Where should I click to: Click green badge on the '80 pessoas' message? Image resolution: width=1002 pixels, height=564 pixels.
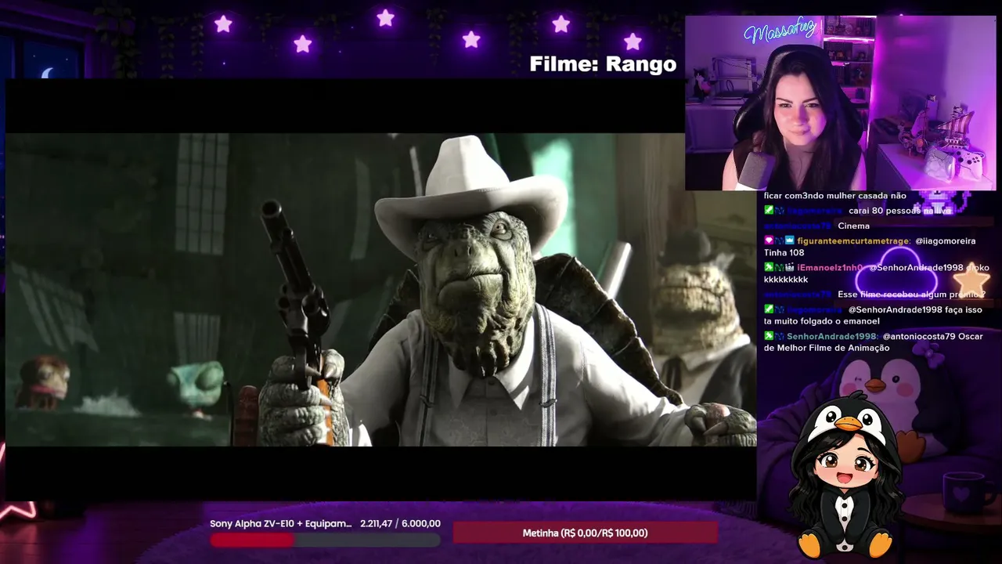pyautogui.click(x=769, y=211)
